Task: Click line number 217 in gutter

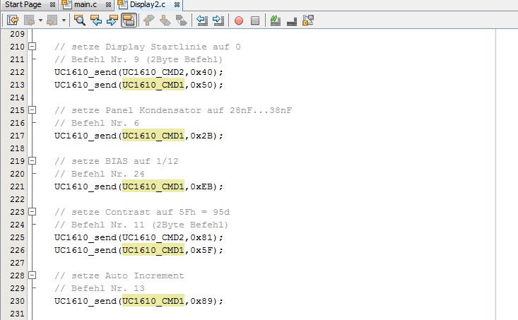Action: pos(17,136)
